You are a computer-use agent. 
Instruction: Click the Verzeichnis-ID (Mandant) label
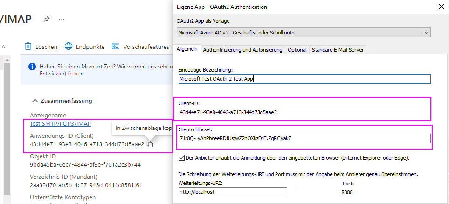click(x=63, y=177)
